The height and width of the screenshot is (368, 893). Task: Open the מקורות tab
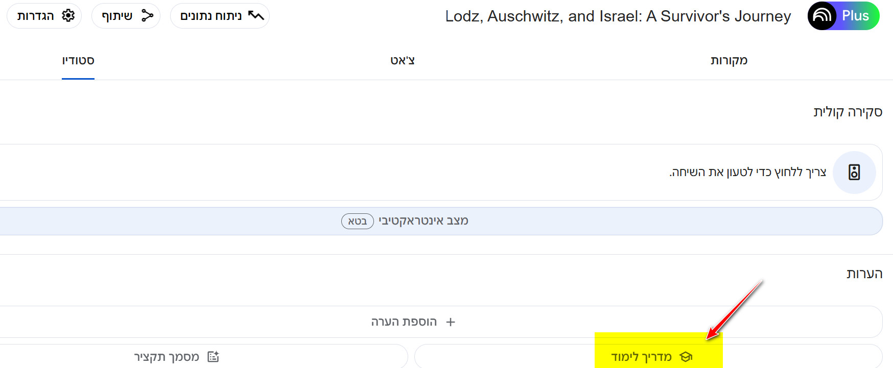(x=729, y=60)
